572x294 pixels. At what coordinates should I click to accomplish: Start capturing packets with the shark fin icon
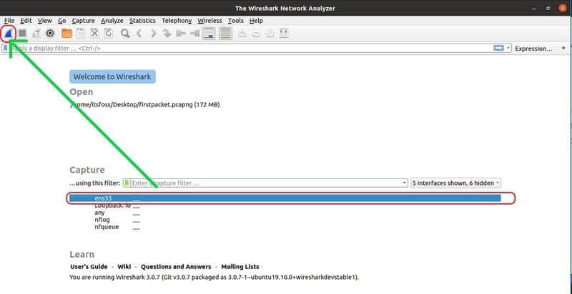9,33
